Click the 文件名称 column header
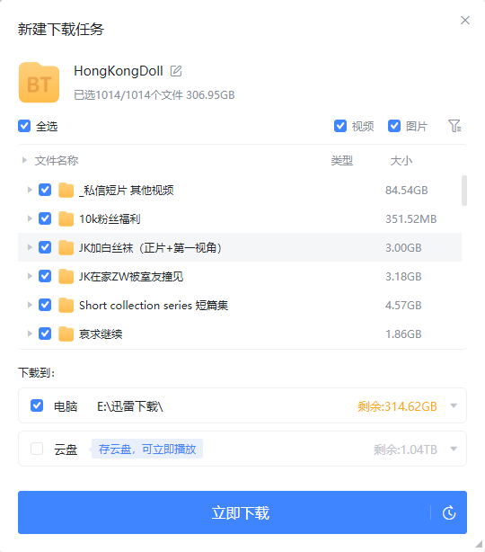485x552 pixels. point(57,161)
